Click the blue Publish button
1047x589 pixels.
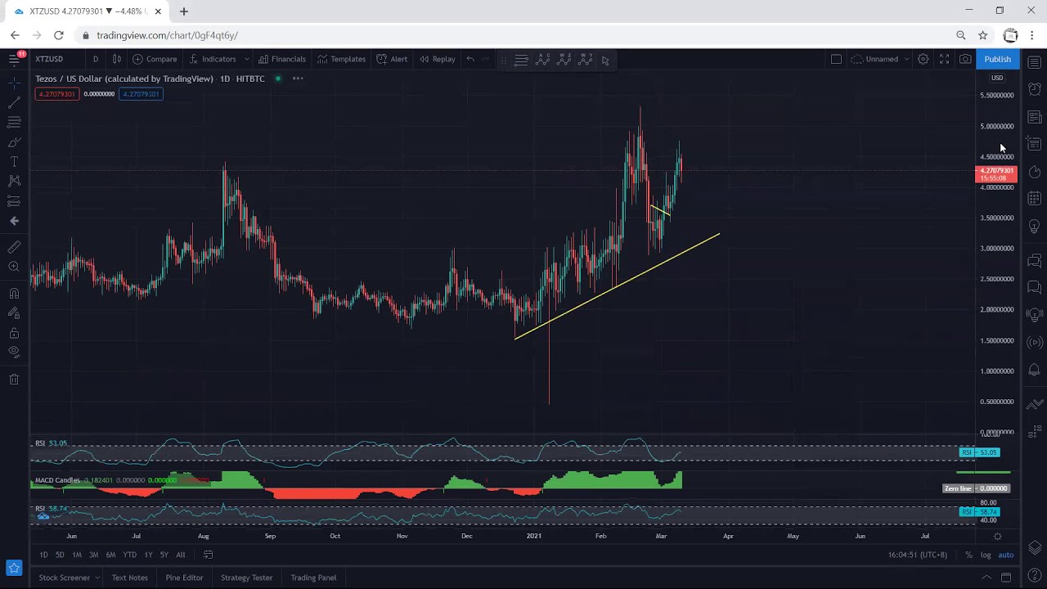(x=997, y=59)
